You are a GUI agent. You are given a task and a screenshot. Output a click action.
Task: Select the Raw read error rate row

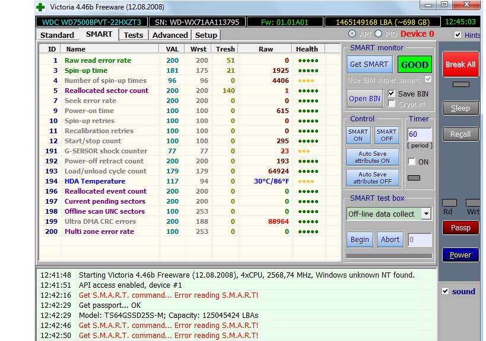190,60
